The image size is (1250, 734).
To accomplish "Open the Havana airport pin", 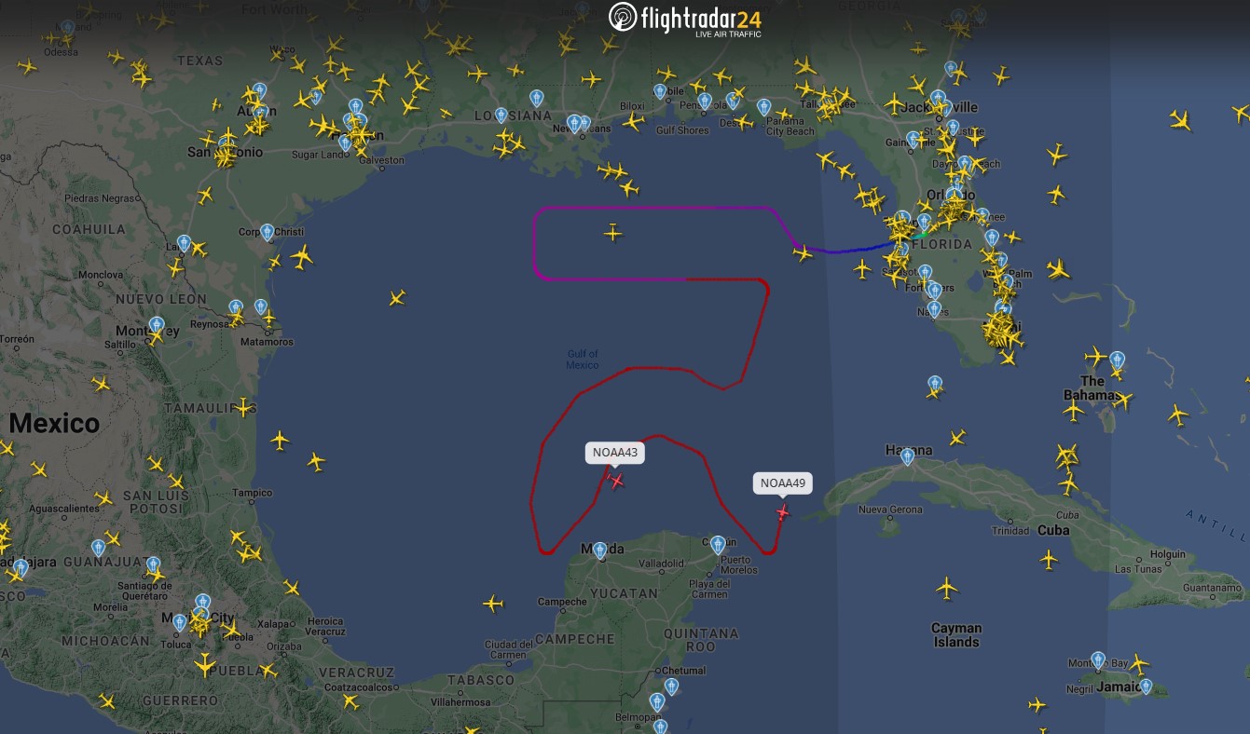I will (907, 456).
